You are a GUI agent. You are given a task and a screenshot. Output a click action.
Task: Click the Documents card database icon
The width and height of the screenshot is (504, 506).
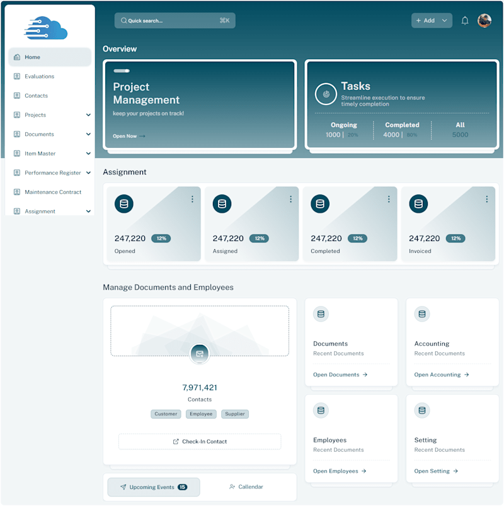[x=321, y=314]
